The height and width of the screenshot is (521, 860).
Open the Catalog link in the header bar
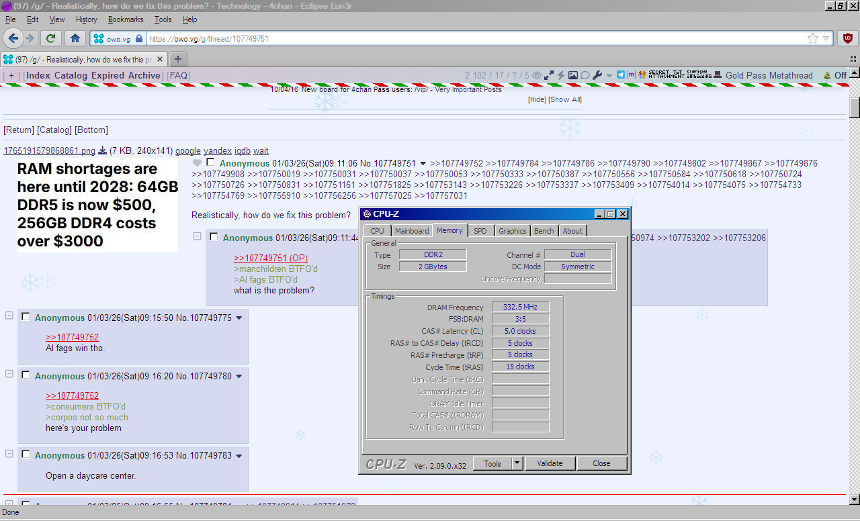71,75
